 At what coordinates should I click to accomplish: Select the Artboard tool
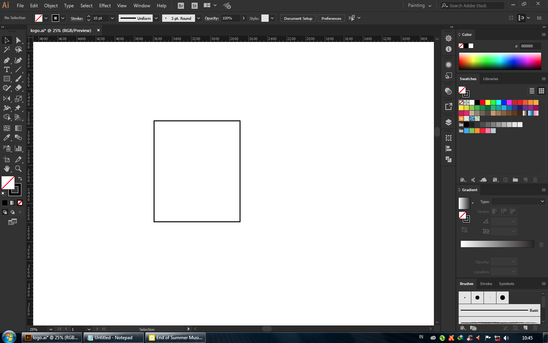click(x=7, y=159)
